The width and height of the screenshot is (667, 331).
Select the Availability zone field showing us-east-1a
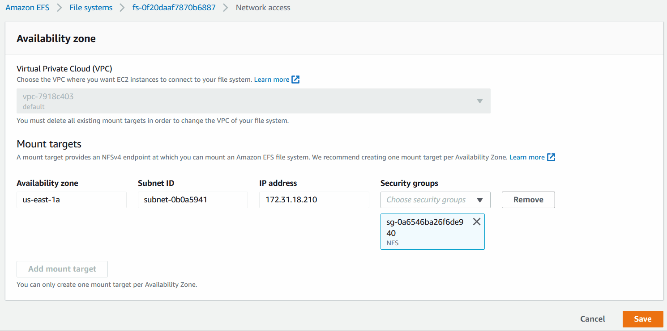(x=71, y=200)
